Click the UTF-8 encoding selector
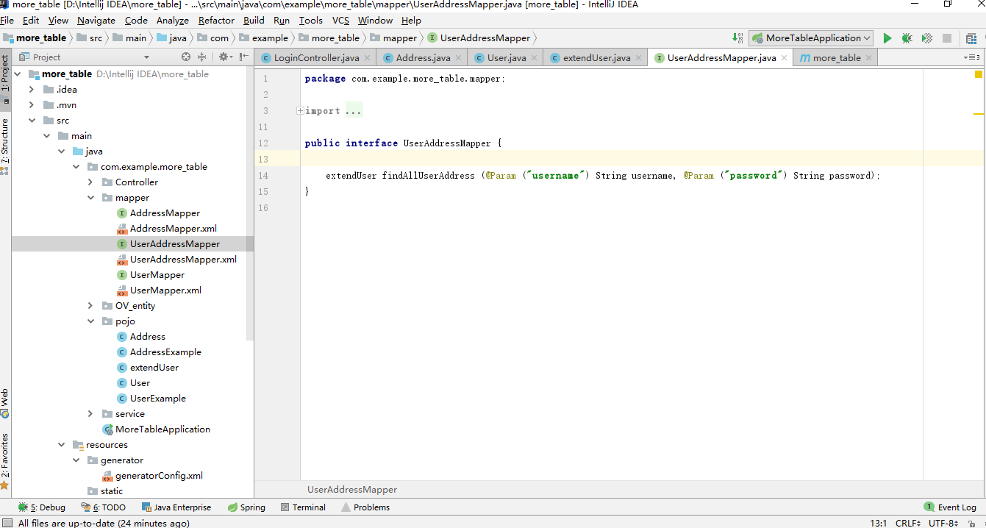Screen dimensions: 986x528 tap(943, 523)
